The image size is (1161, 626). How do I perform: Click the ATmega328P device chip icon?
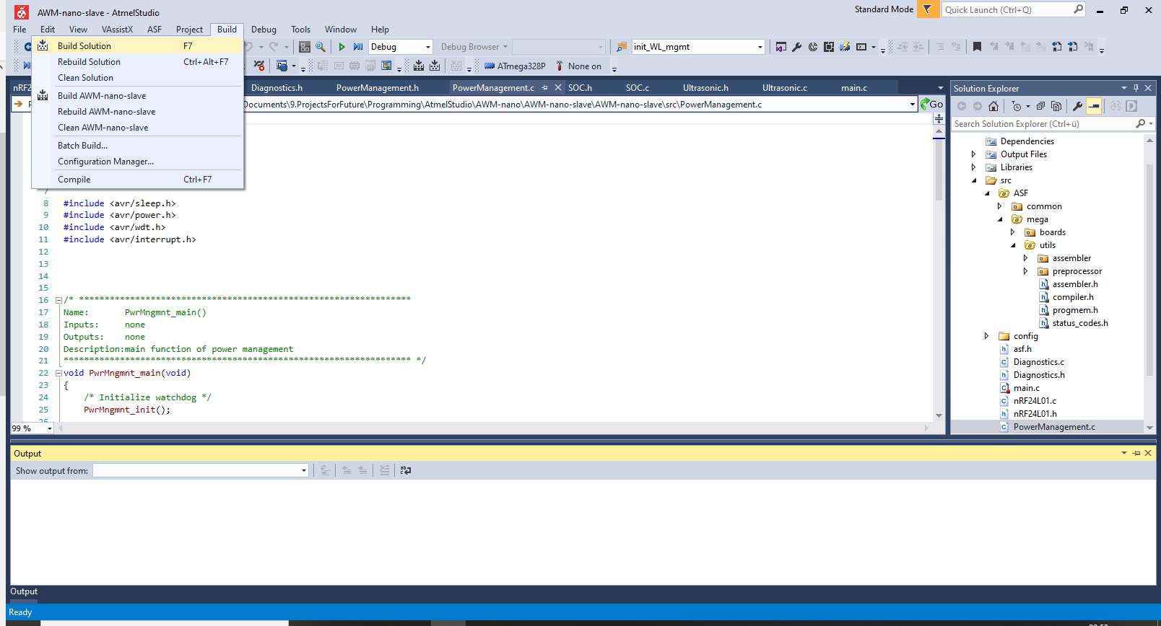point(490,66)
